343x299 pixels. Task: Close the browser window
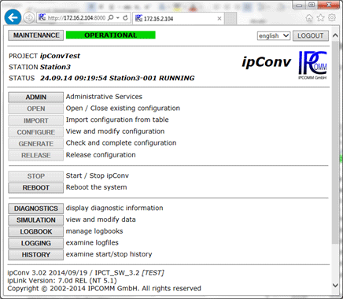click(x=328, y=5)
